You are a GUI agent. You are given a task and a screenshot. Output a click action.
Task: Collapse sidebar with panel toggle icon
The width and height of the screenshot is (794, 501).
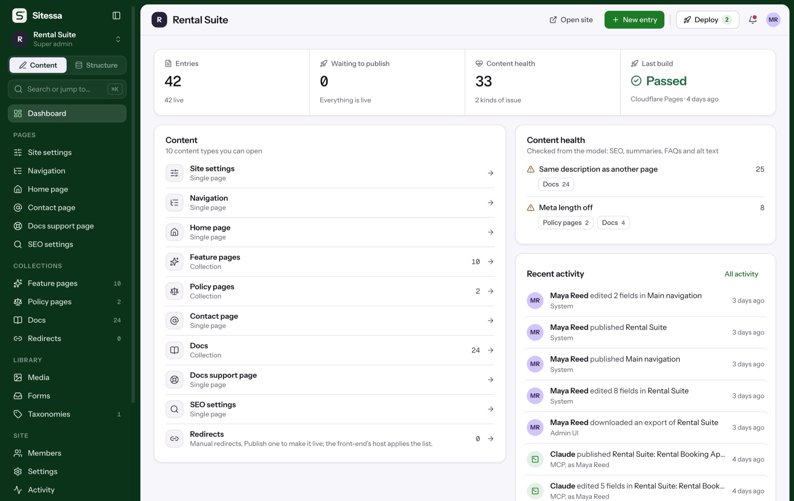[116, 16]
